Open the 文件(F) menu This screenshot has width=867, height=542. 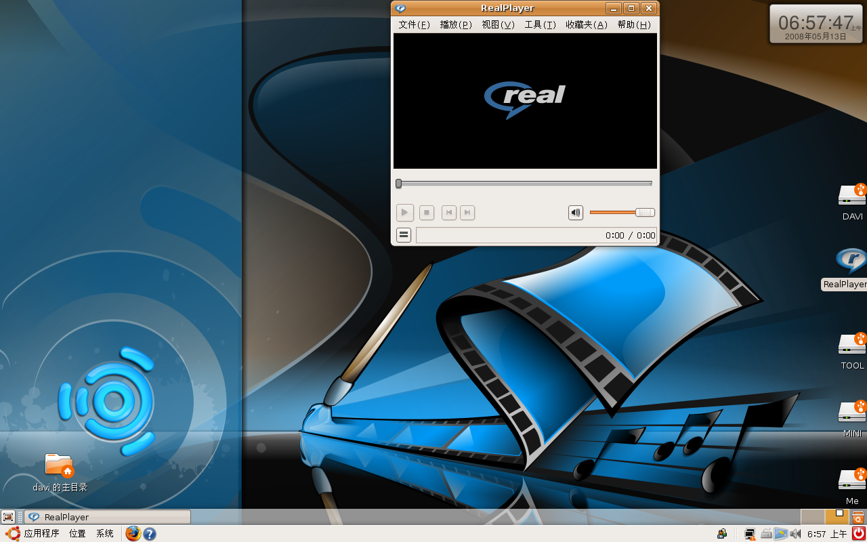click(415, 24)
